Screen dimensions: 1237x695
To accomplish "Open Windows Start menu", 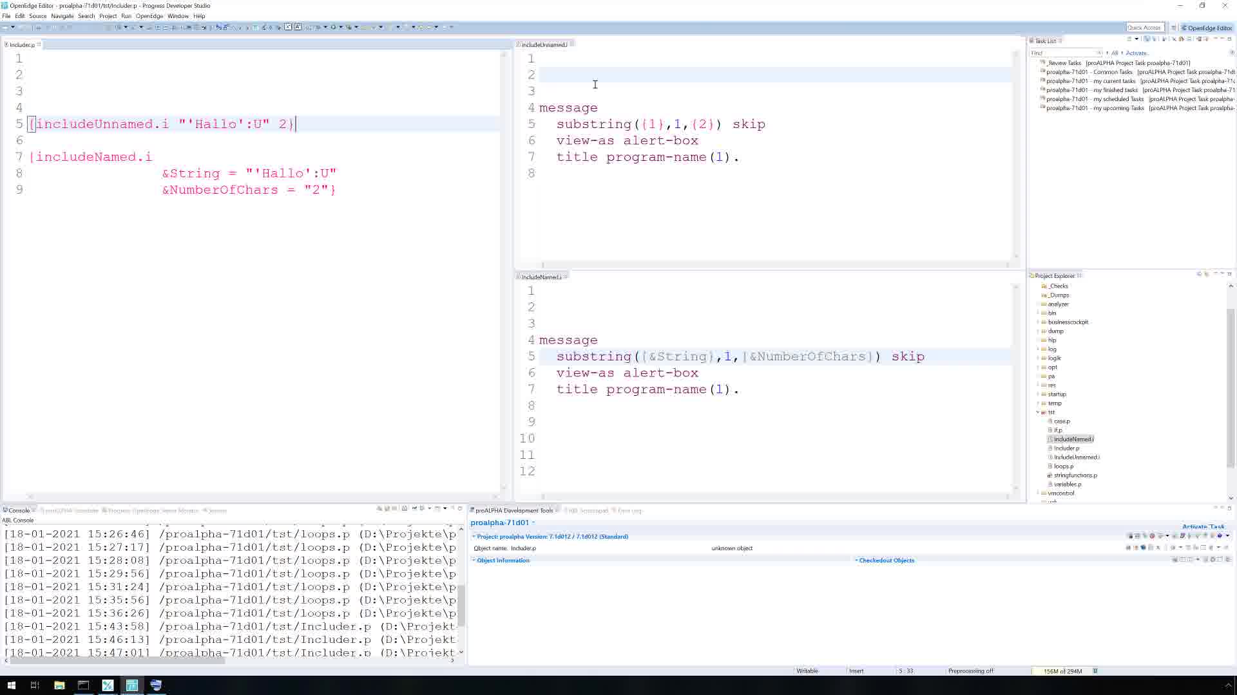I will coord(11,685).
